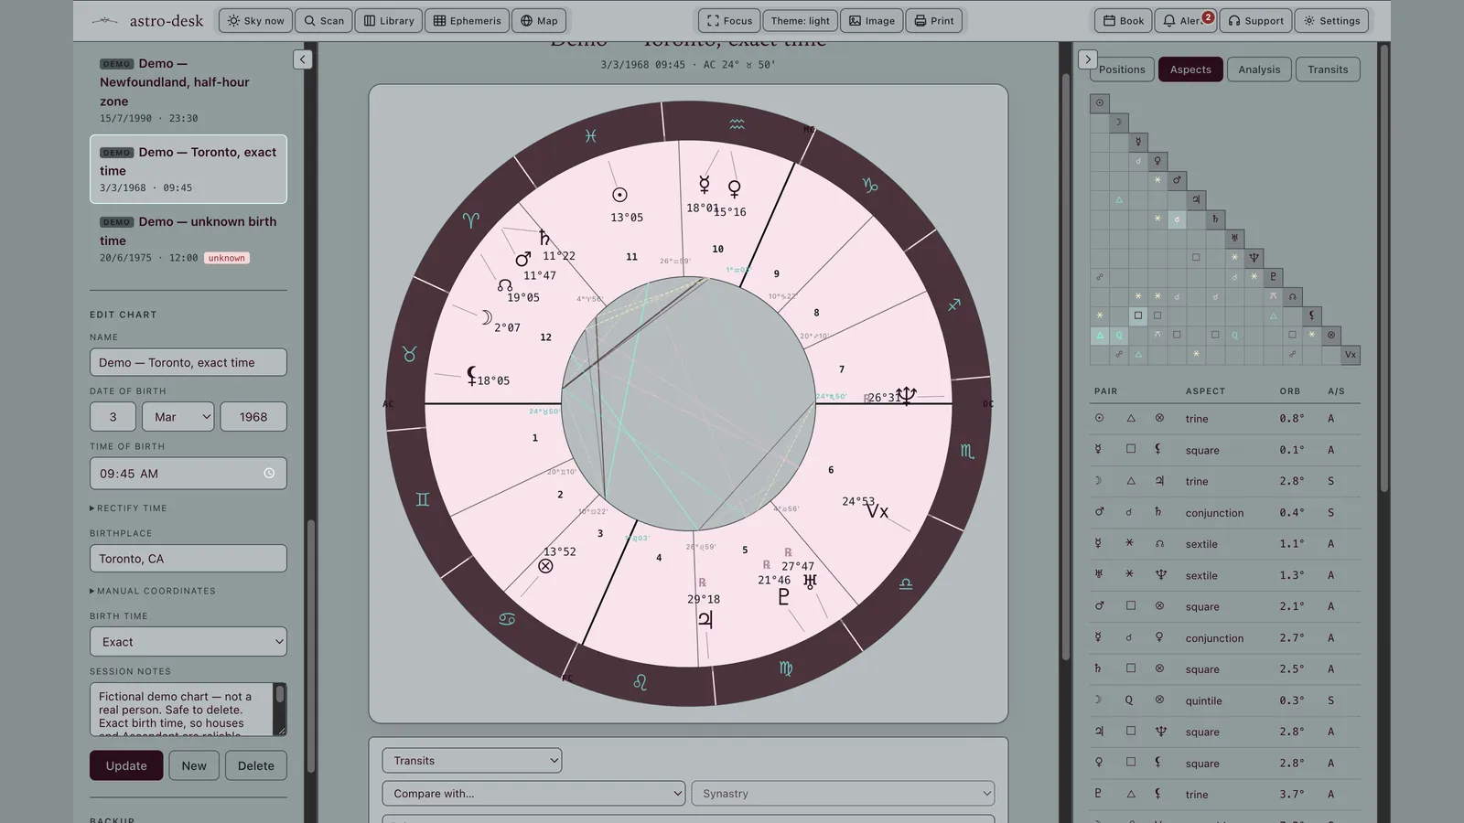
Task: Open Sky now view
Action: (255, 20)
